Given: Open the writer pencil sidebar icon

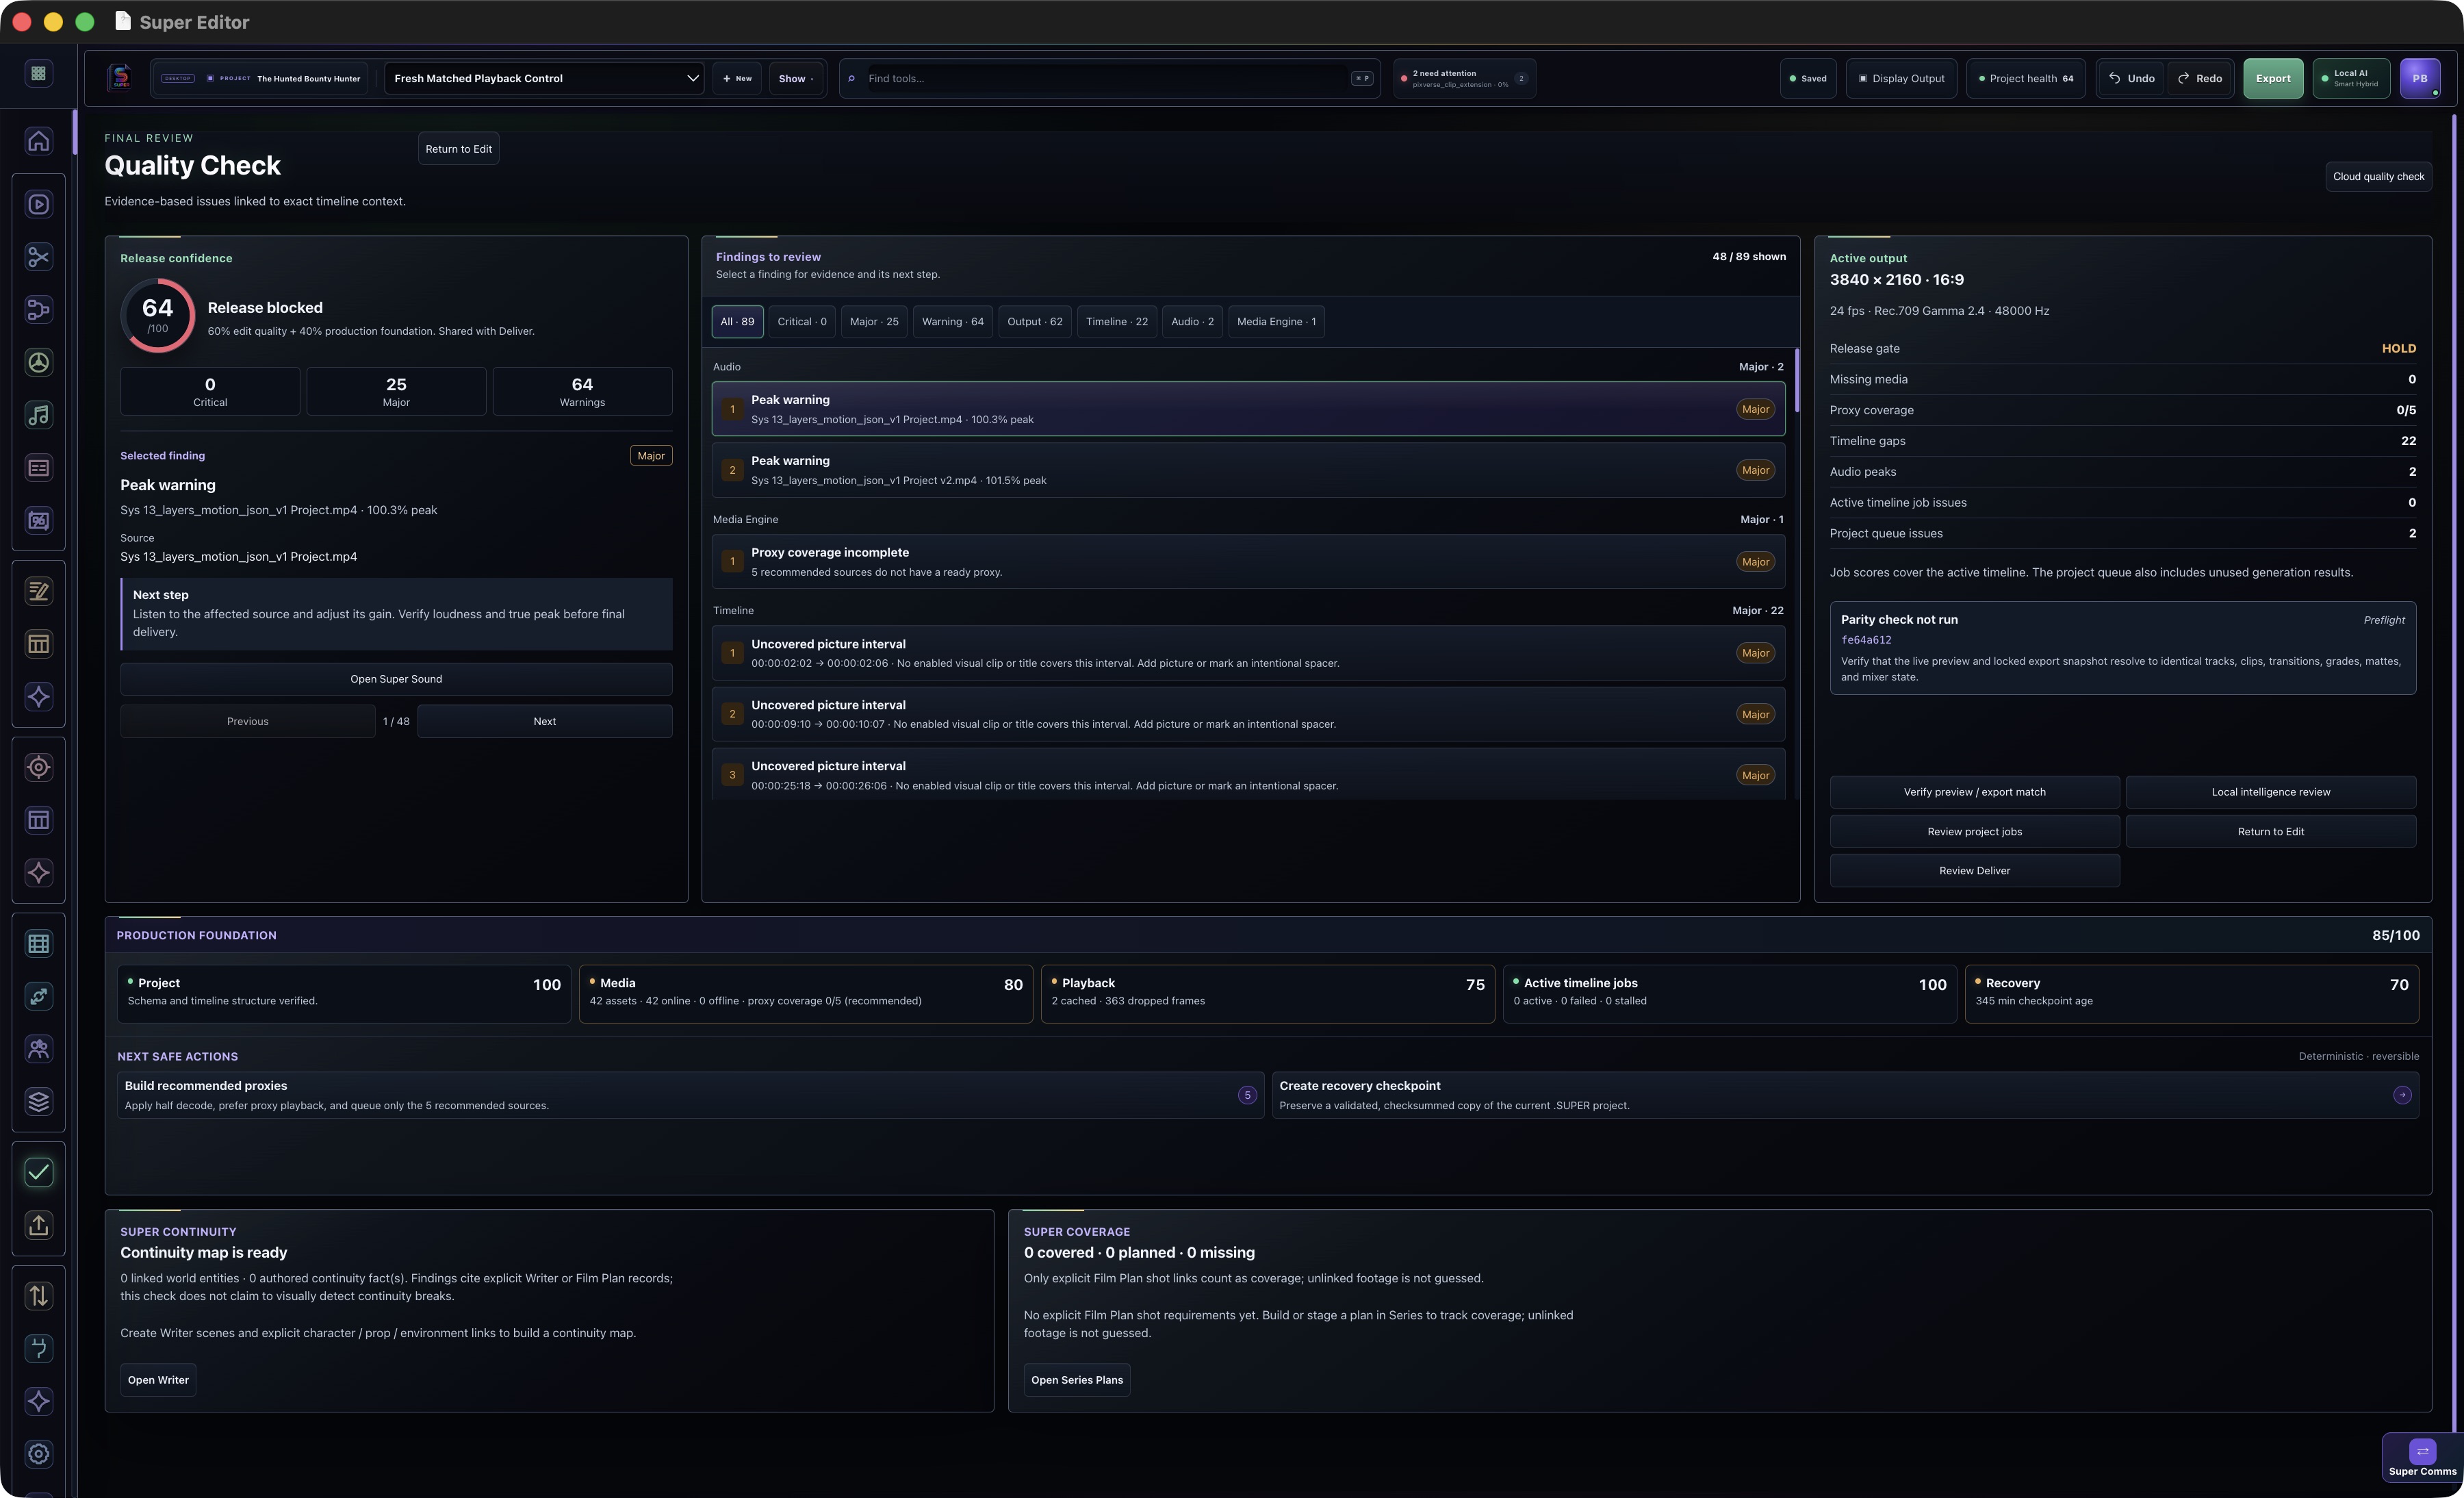Looking at the screenshot, I should (38, 591).
